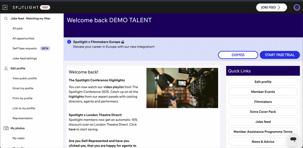Click START FREE TRIAL button
303x148 pixels.
coord(280,55)
